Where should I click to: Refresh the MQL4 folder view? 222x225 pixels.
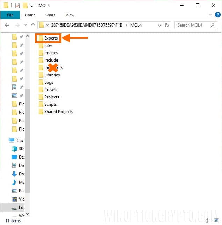[167, 25]
